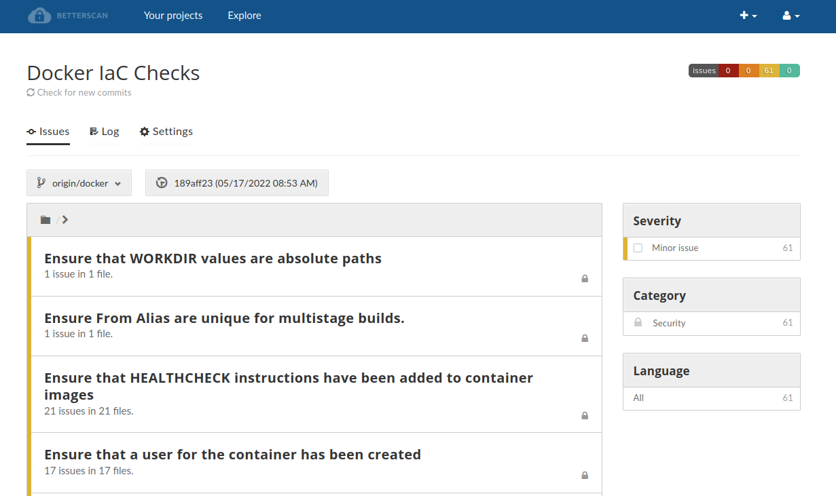The image size is (836, 496).
Task: Click the commit snapshot icon beside 189aff23
Action: pos(162,183)
